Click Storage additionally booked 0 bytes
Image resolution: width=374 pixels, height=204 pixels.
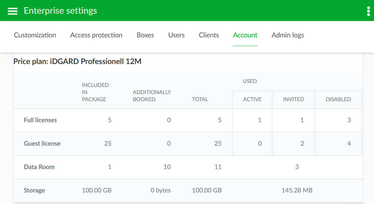point(161,190)
